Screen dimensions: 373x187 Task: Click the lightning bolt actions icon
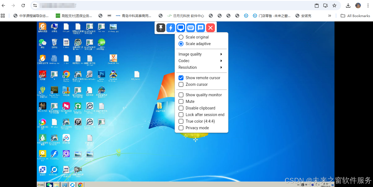(171, 28)
